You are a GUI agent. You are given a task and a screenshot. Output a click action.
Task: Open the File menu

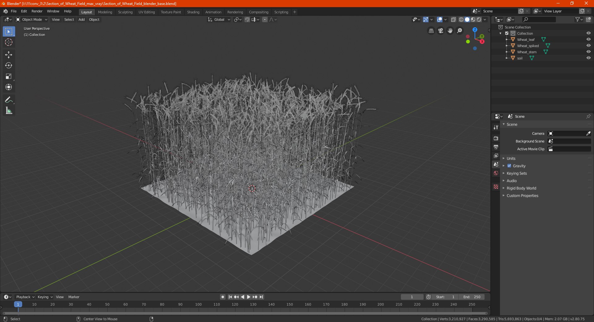(x=14, y=11)
